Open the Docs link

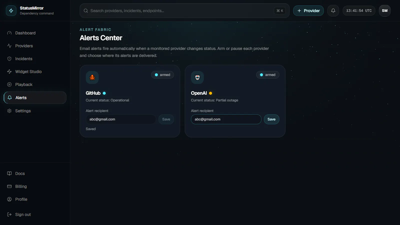pyautogui.click(x=35, y=173)
